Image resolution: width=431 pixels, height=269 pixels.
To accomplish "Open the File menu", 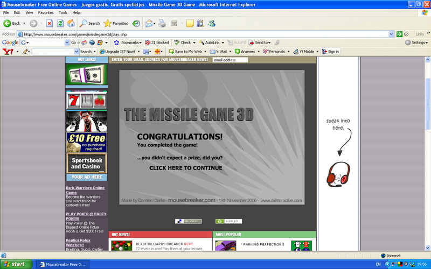I will pyautogui.click(x=6, y=12).
